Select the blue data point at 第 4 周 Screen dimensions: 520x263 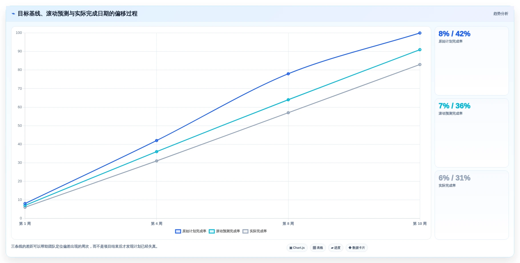pos(157,140)
